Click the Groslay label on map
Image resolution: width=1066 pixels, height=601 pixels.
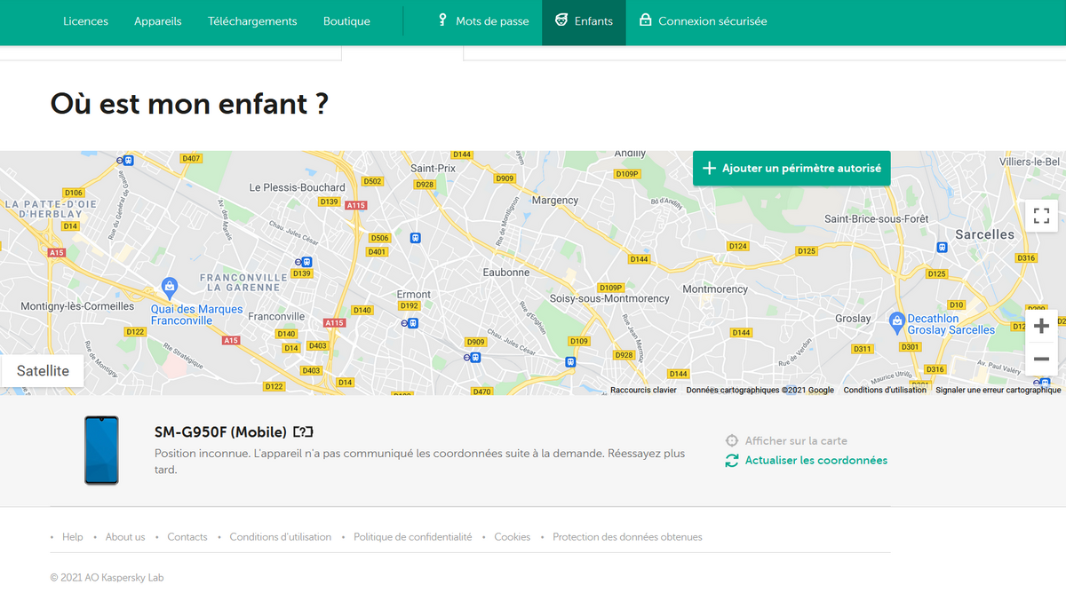pos(853,319)
